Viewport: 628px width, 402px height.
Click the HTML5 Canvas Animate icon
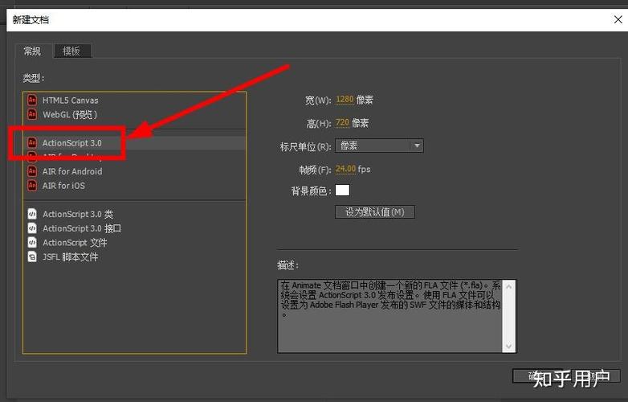click(32, 100)
